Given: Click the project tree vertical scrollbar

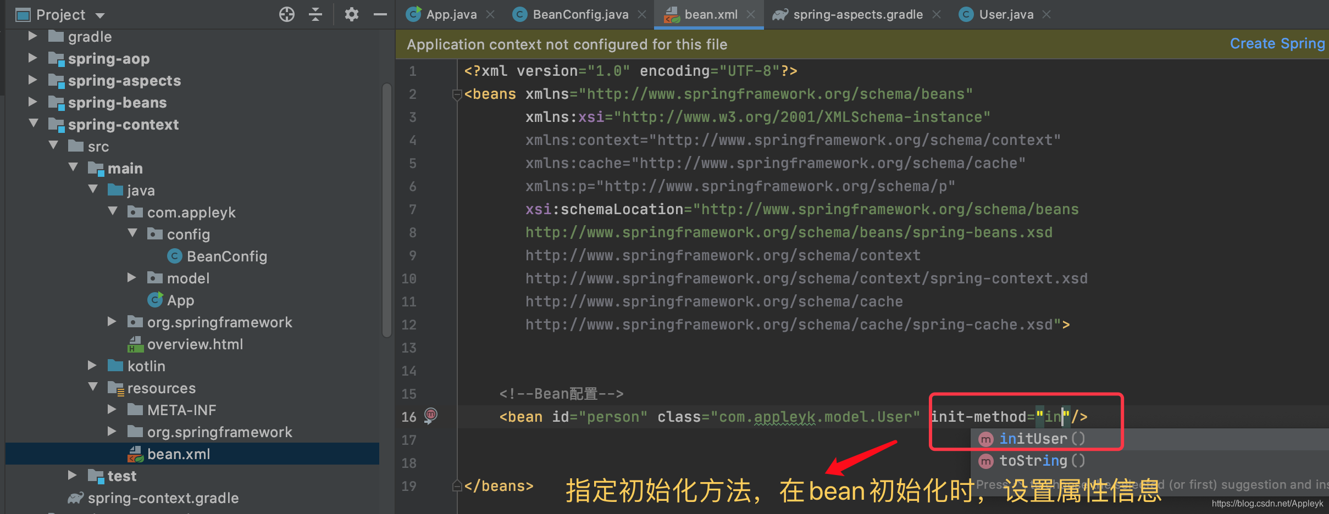Looking at the screenshot, I should coord(387,210).
